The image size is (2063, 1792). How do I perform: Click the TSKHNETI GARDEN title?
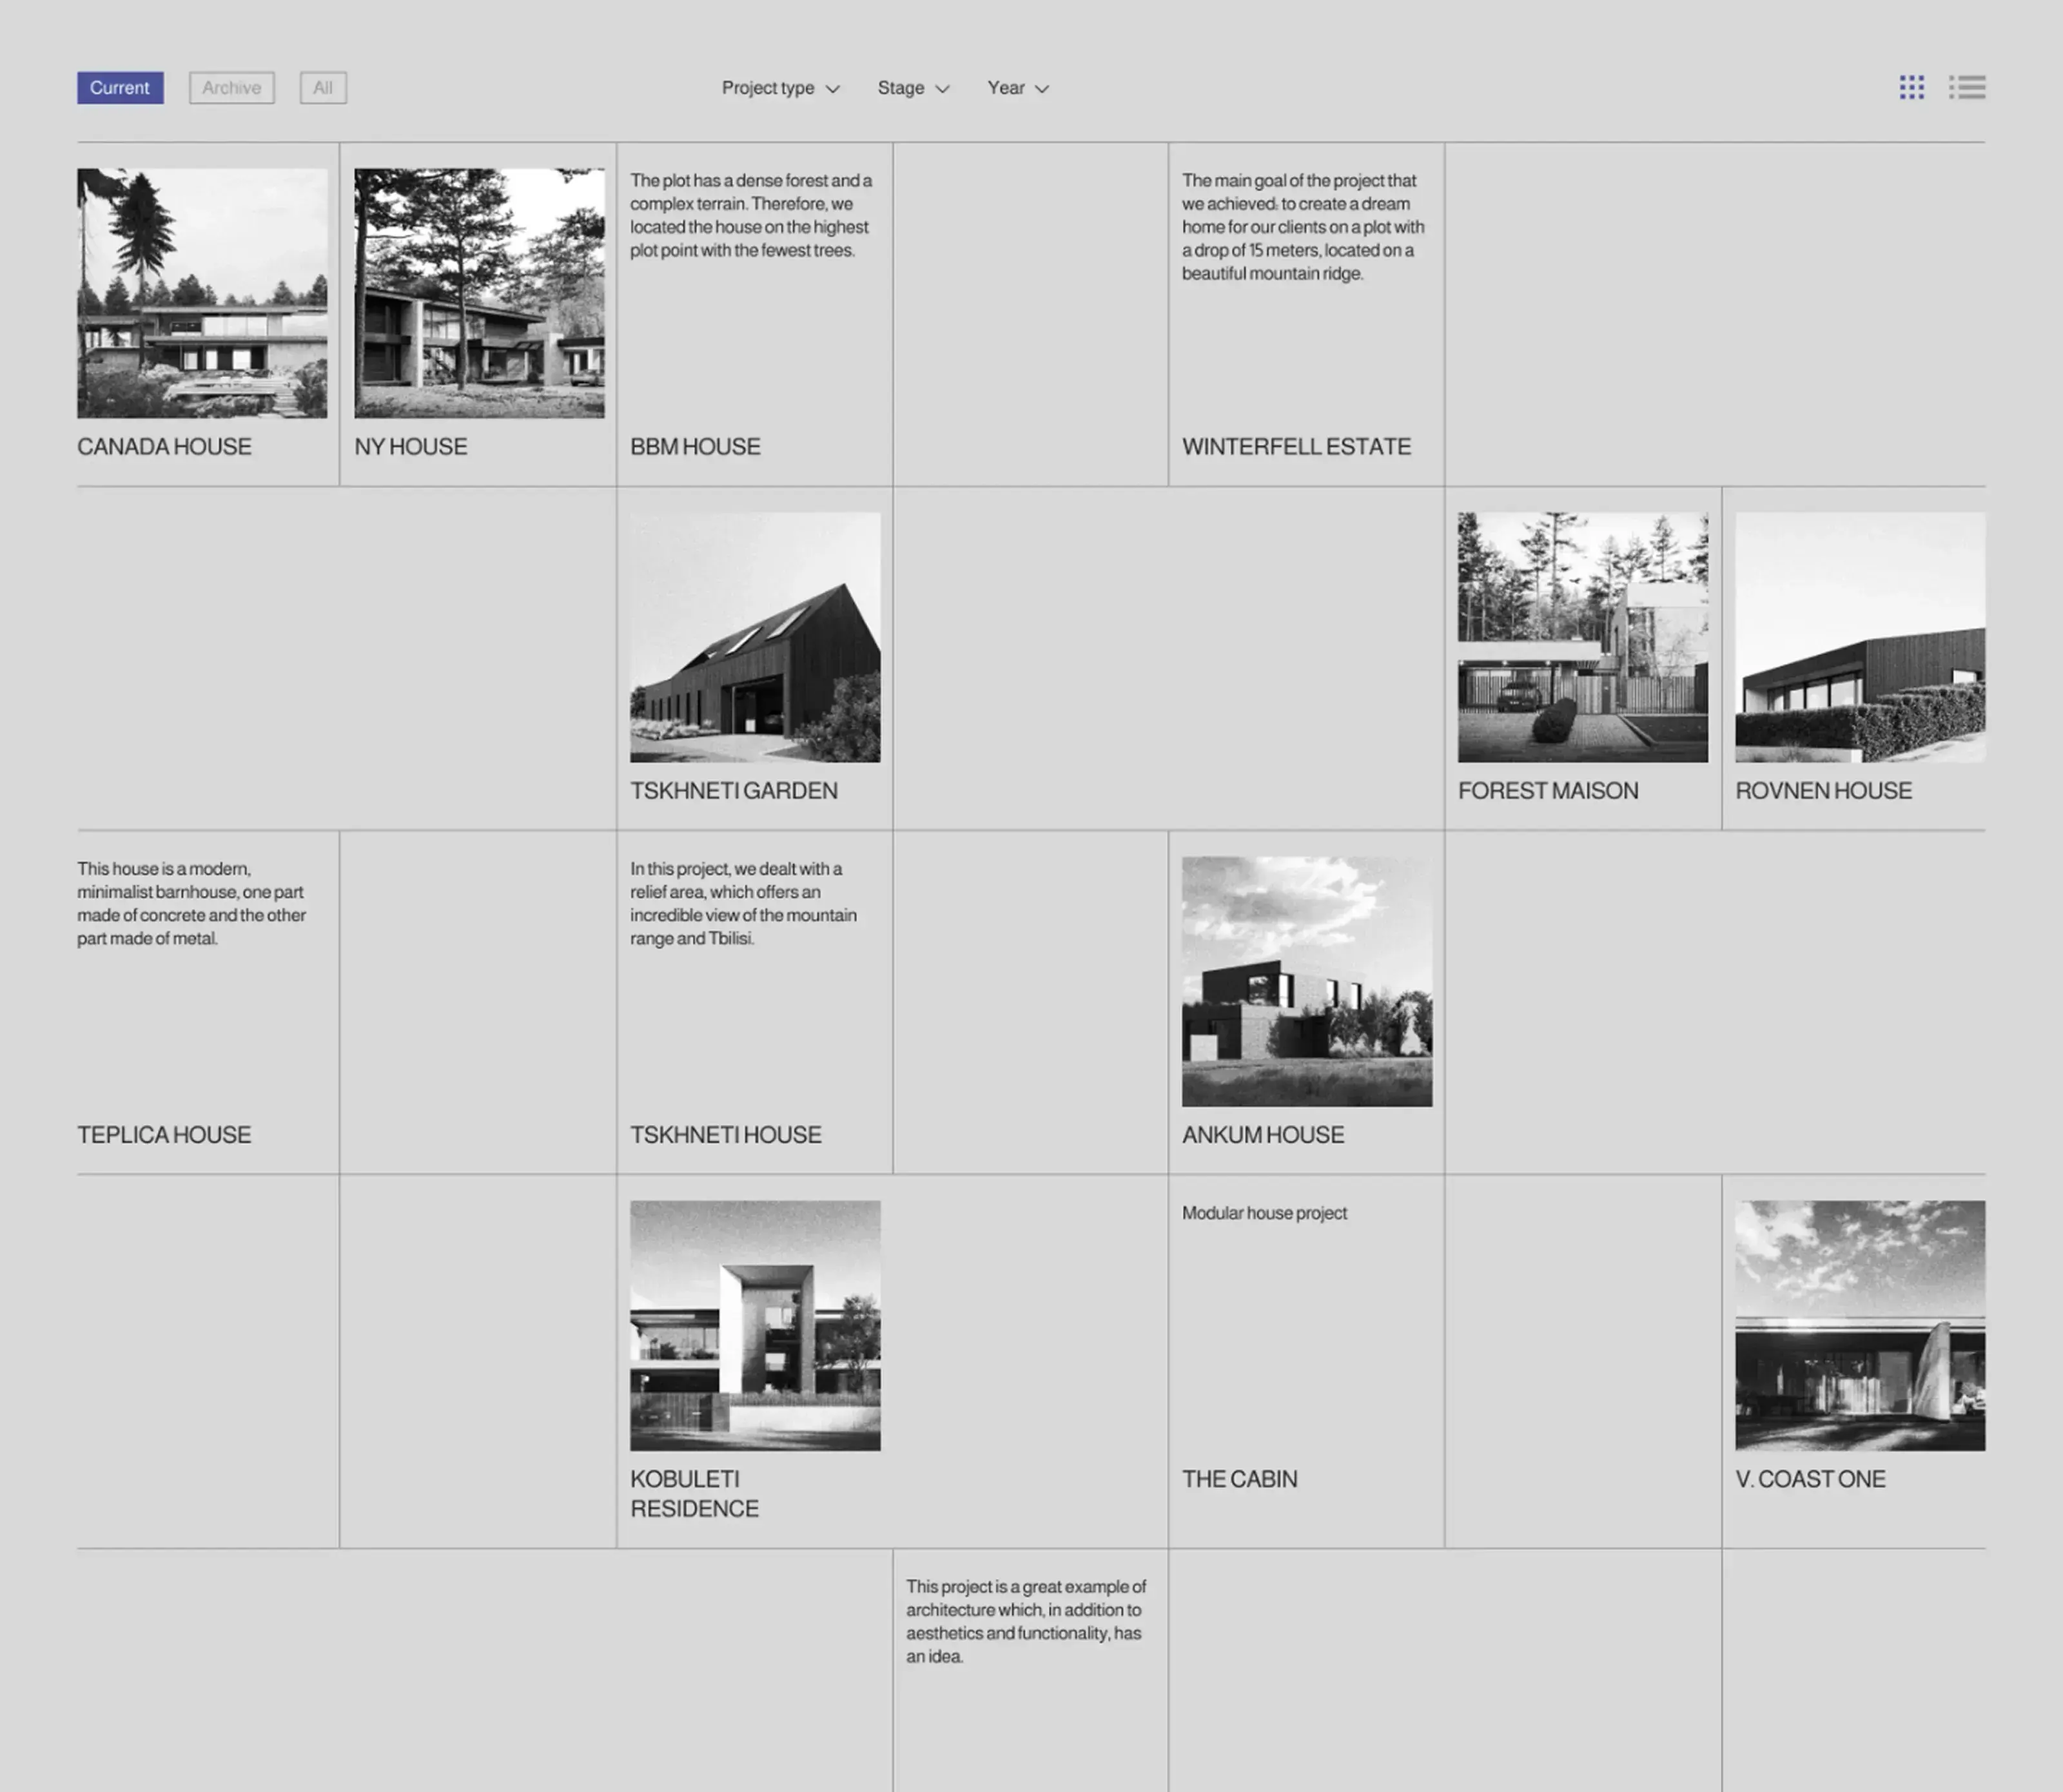tap(734, 791)
